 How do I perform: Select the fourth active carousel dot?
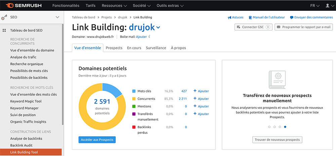pyautogui.click(x=285, y=127)
